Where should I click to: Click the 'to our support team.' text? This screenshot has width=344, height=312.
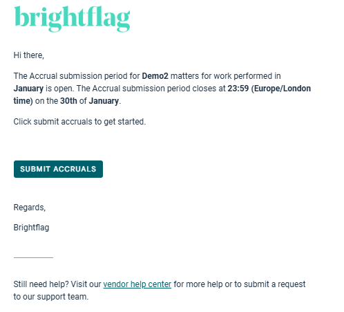point(51,297)
